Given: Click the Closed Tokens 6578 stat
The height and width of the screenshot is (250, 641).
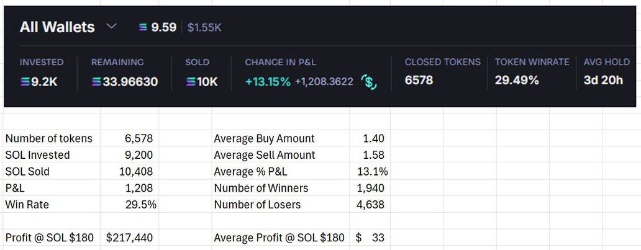Looking at the screenshot, I should pos(419,80).
